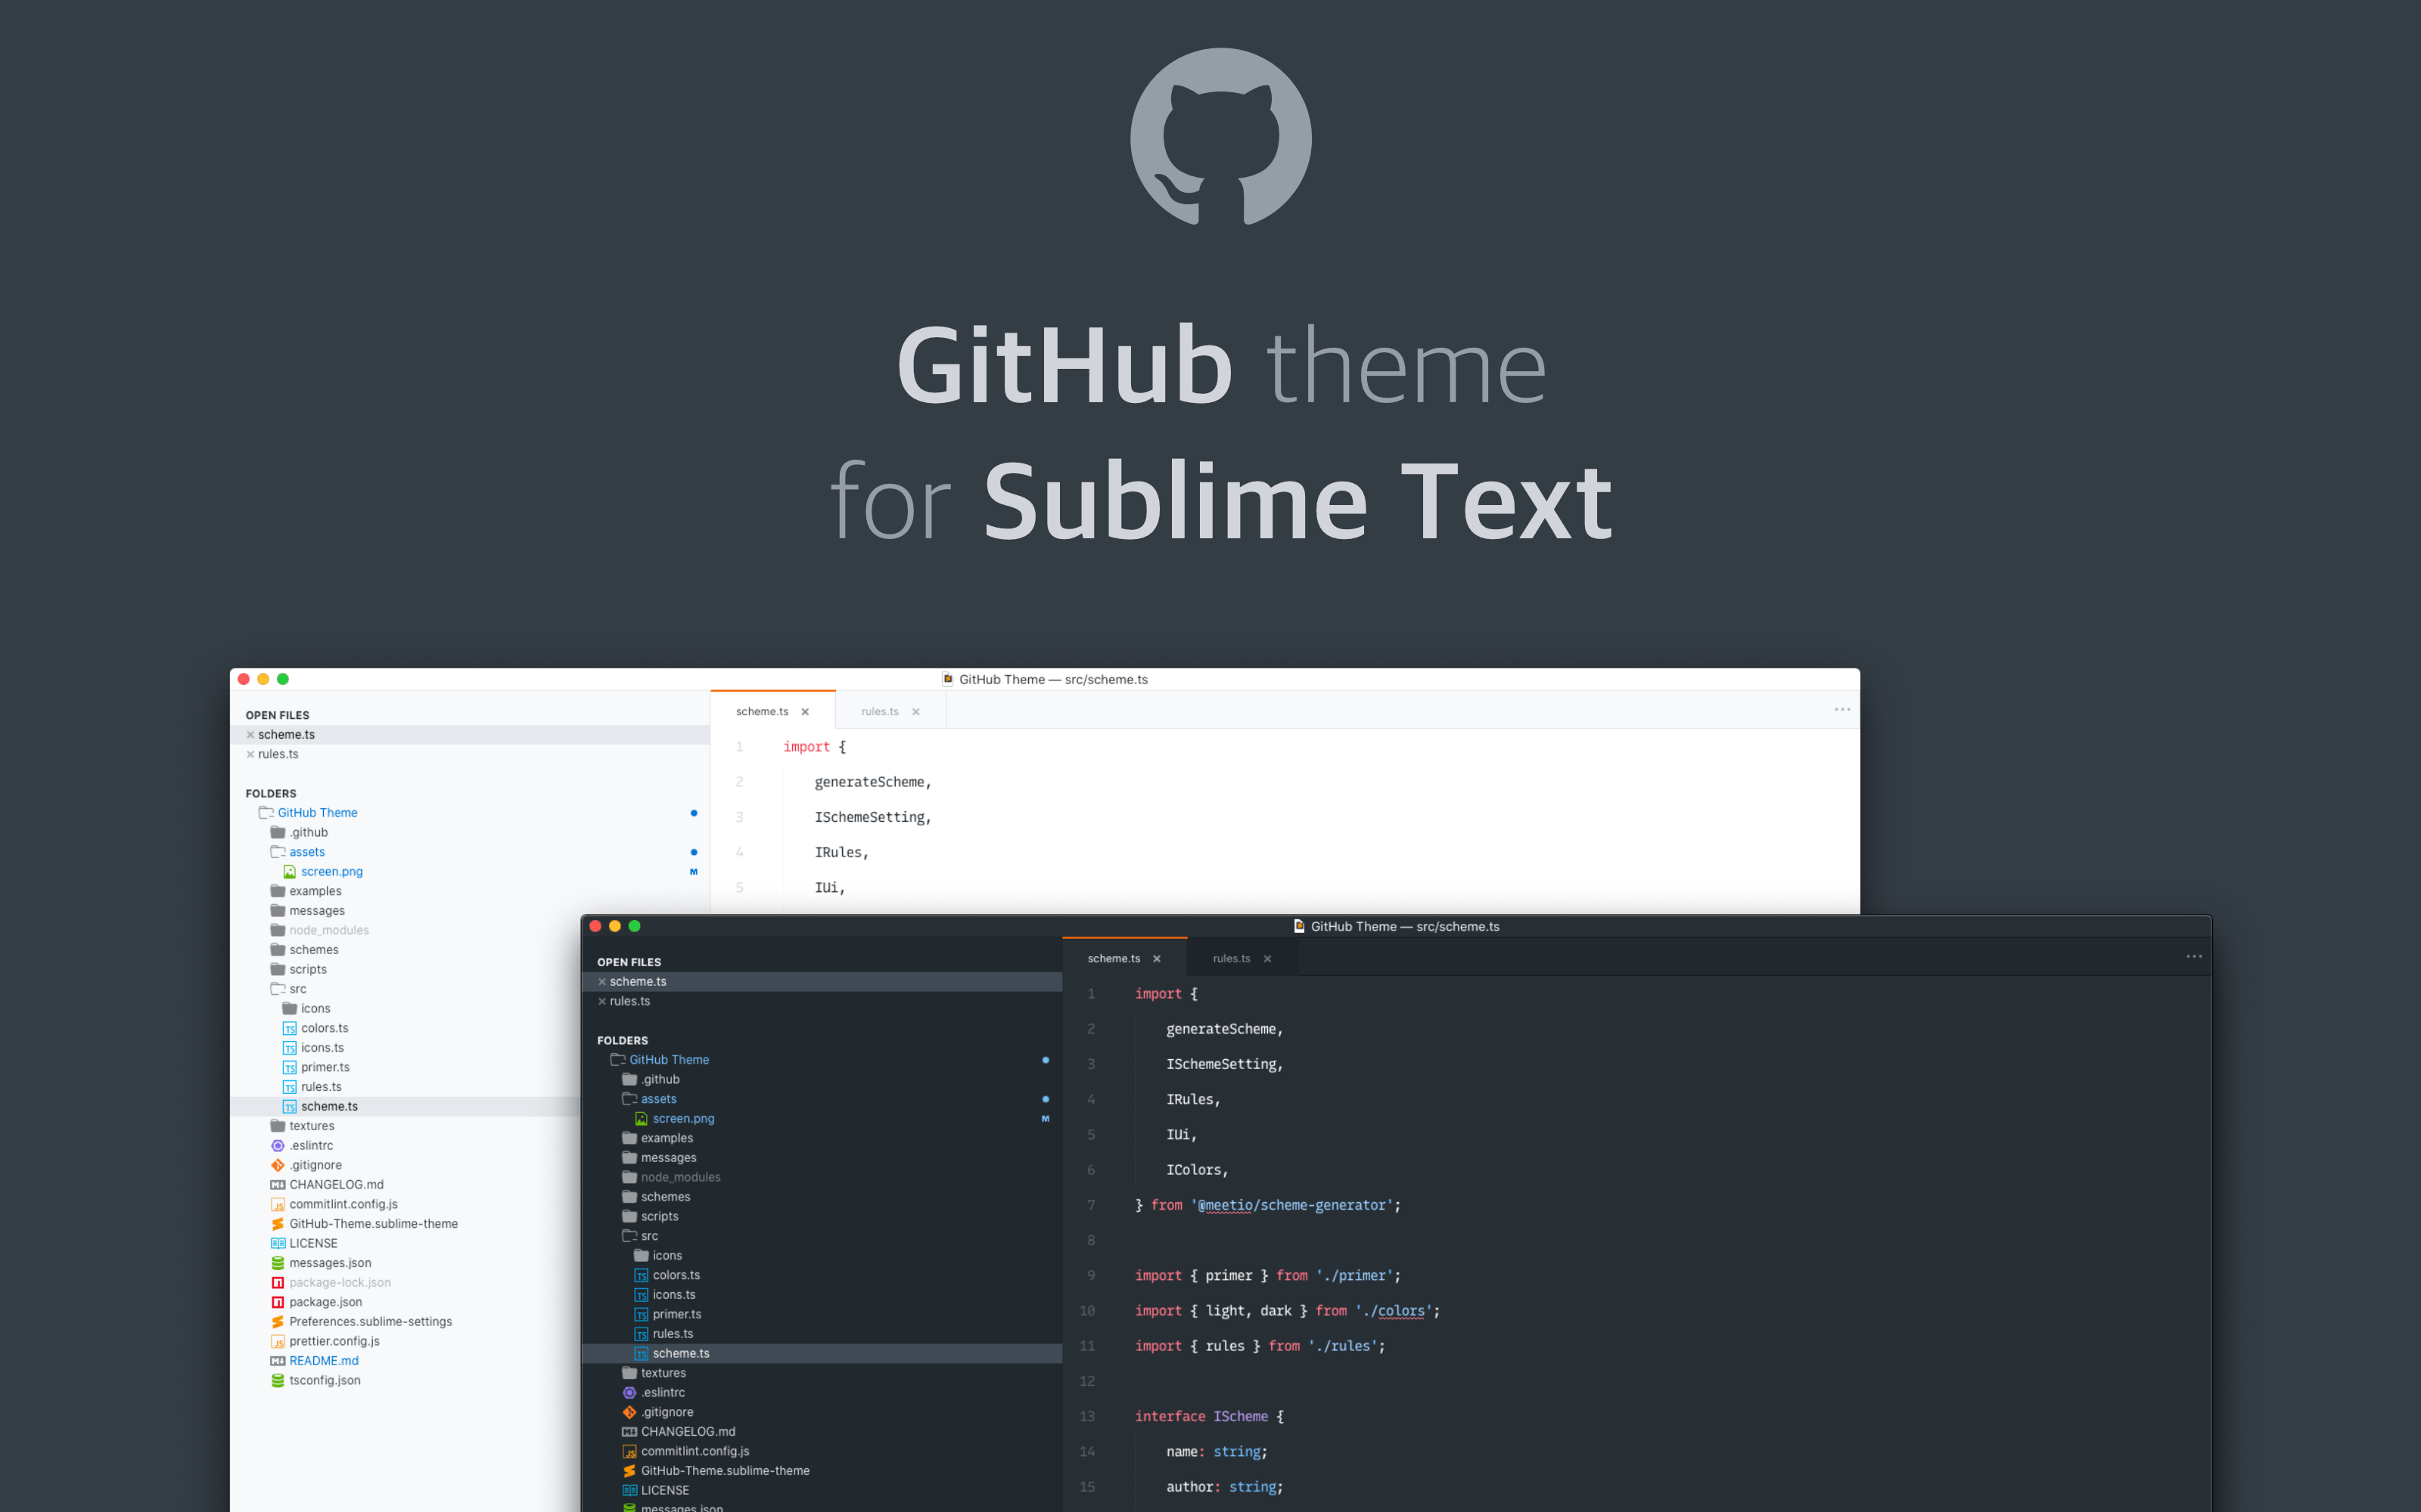The width and height of the screenshot is (2421, 1512).
Task: Click the TypeScript icon next to scheme.ts
Action: pyautogui.click(x=642, y=1353)
